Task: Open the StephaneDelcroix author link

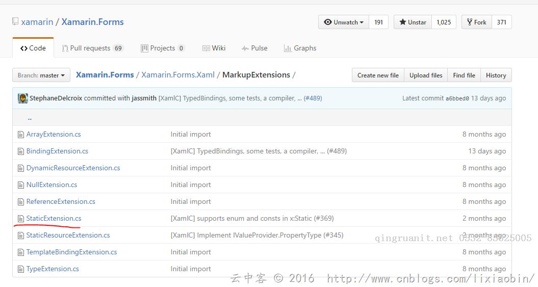Action: click(x=56, y=98)
